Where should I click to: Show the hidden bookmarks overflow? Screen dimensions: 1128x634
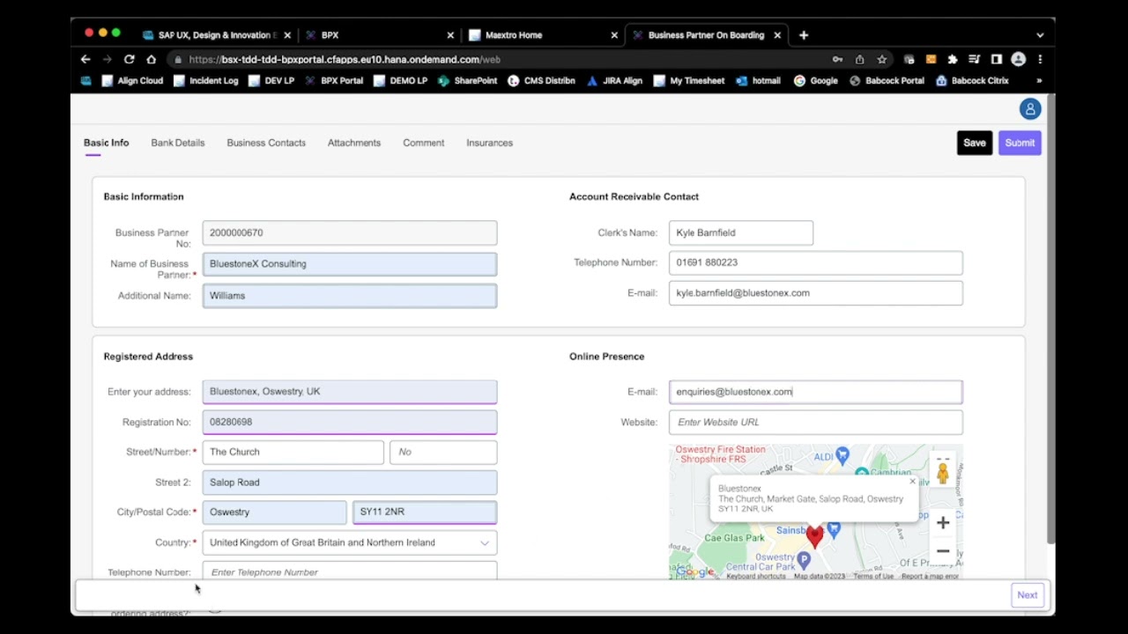click(1039, 80)
